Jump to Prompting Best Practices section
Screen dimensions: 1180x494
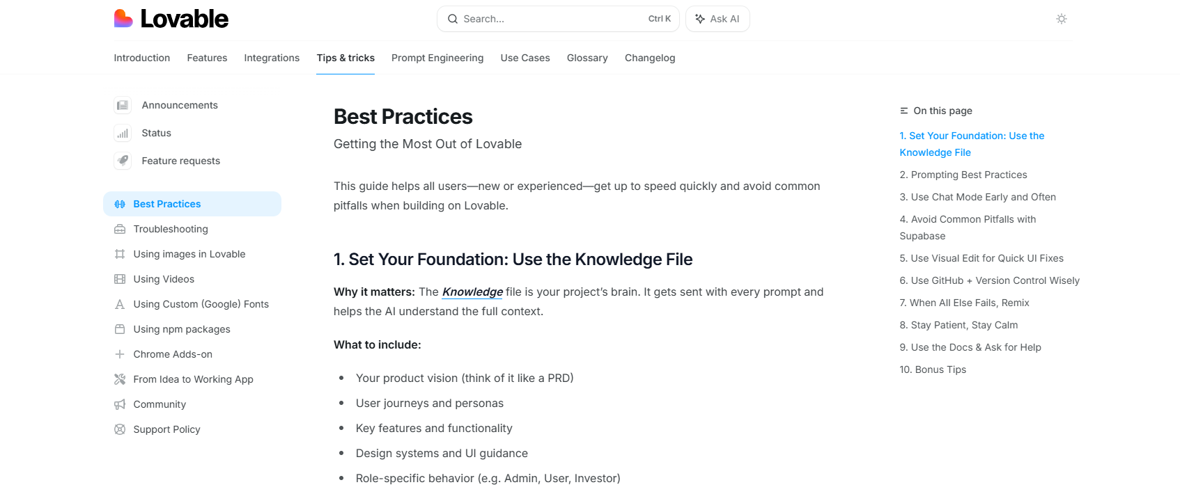963,175
